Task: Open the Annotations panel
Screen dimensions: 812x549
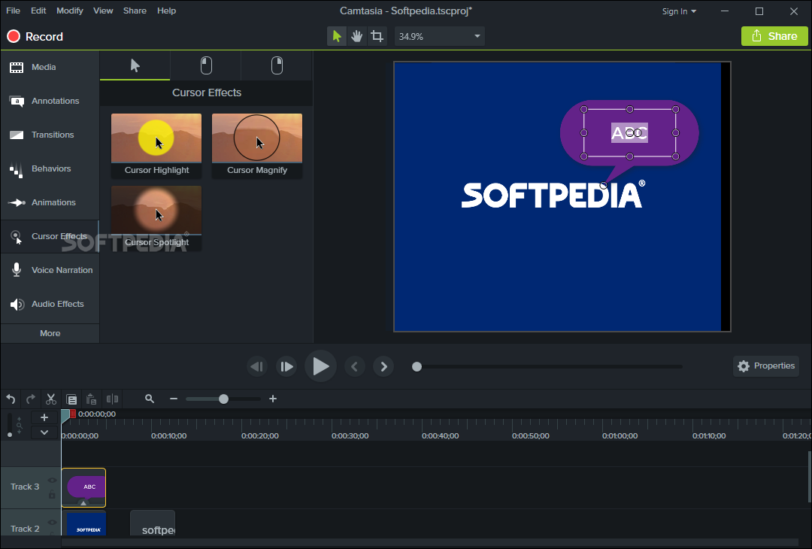Action: 50,101
